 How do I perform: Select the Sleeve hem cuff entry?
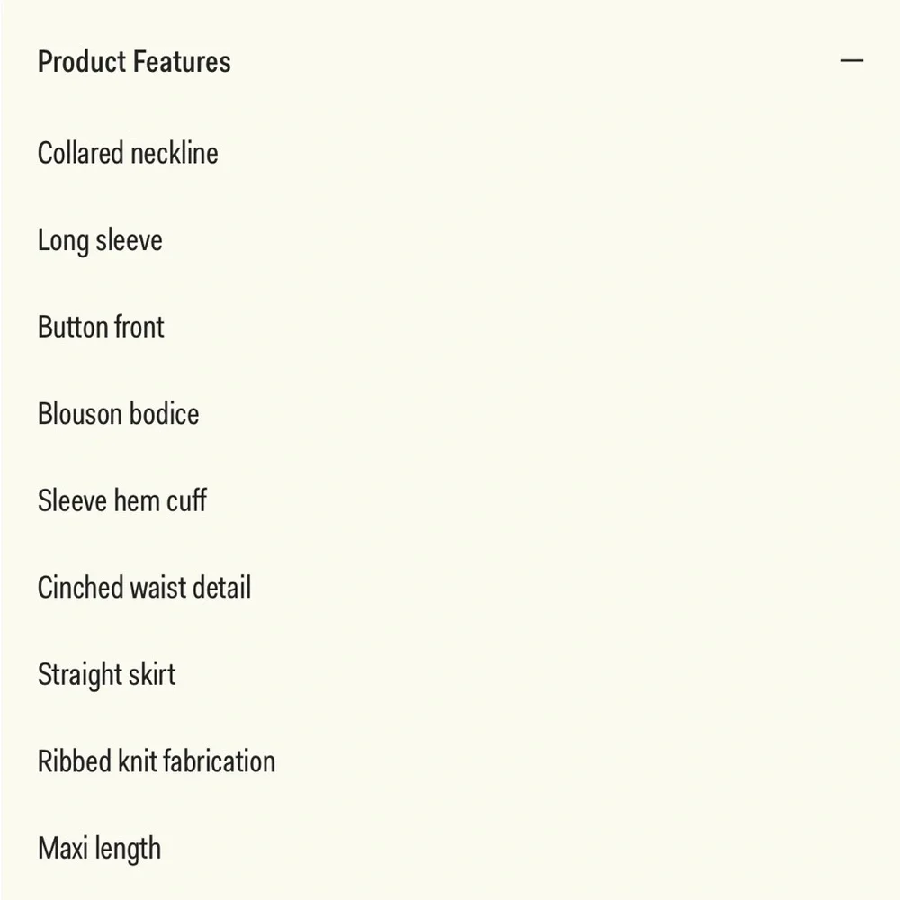click(x=122, y=500)
